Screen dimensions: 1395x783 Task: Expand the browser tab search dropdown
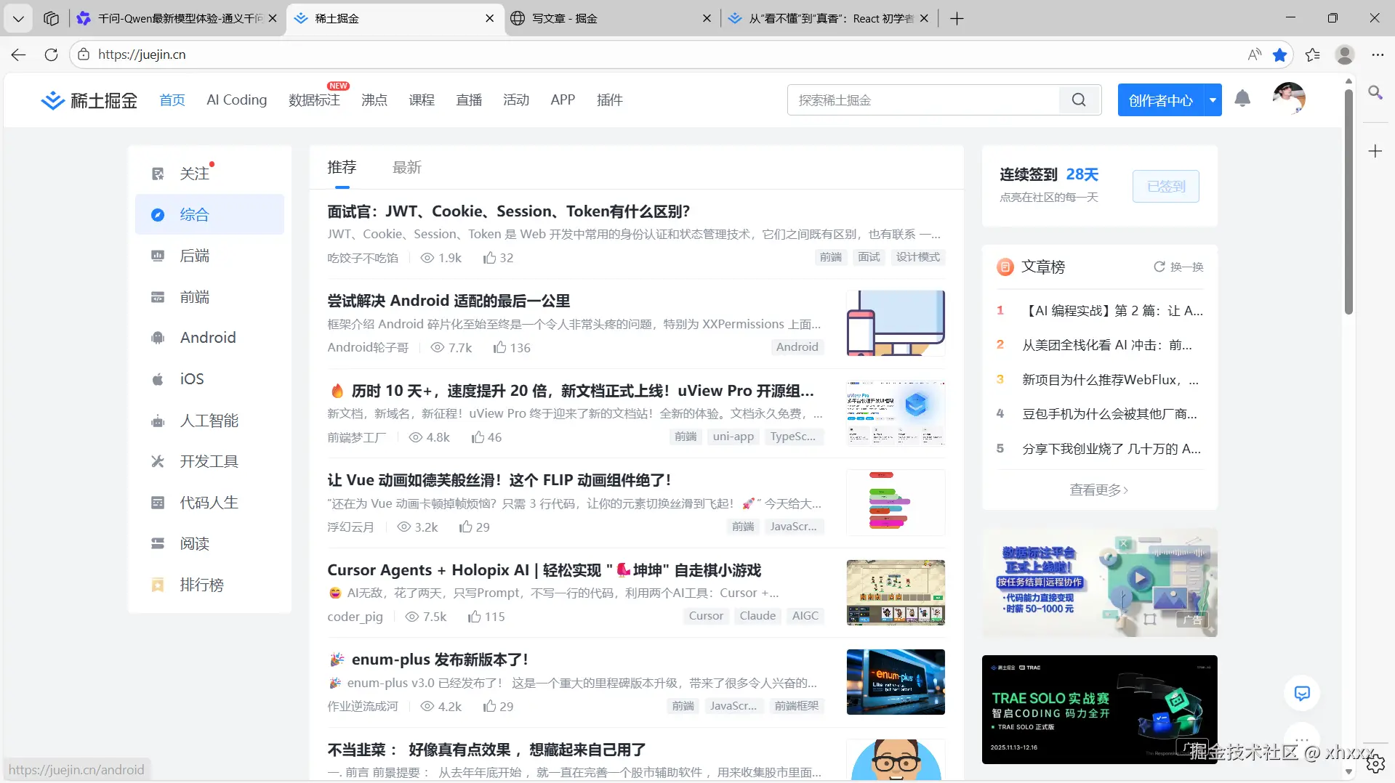coord(18,18)
